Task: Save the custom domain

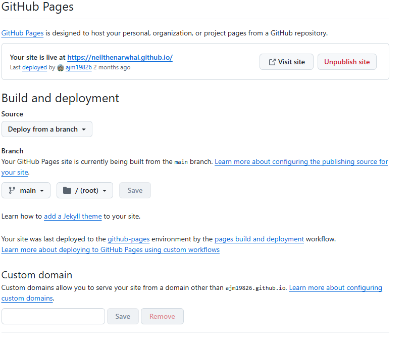Action: point(123,316)
